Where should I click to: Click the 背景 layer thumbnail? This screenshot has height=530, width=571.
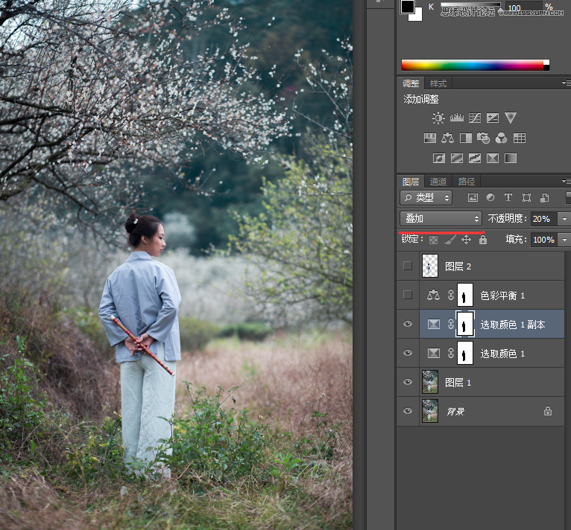(430, 411)
